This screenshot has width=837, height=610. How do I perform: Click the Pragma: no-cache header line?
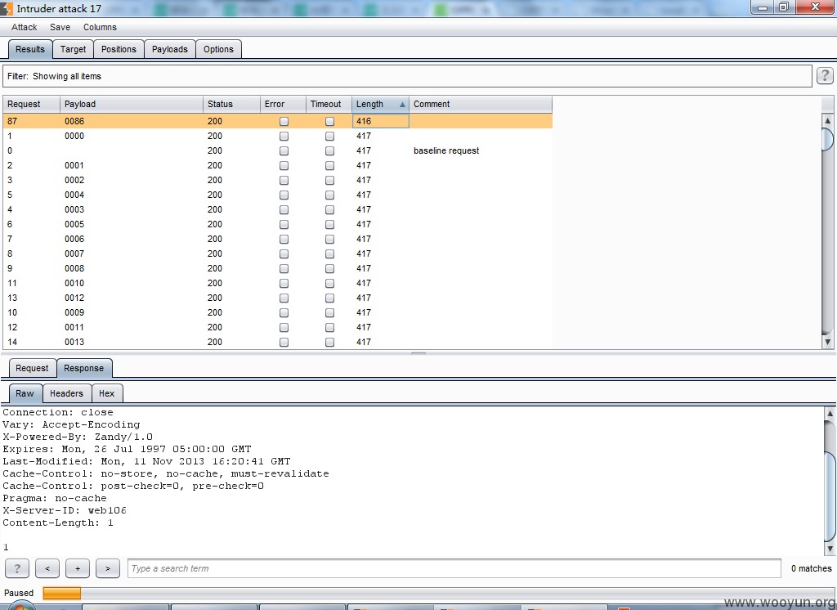point(55,498)
